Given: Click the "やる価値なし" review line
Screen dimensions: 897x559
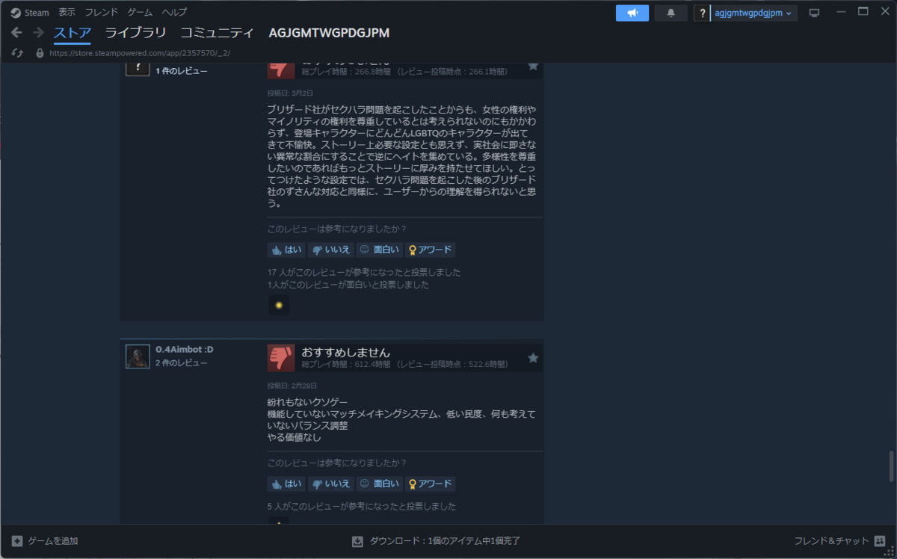Looking at the screenshot, I should click(295, 438).
